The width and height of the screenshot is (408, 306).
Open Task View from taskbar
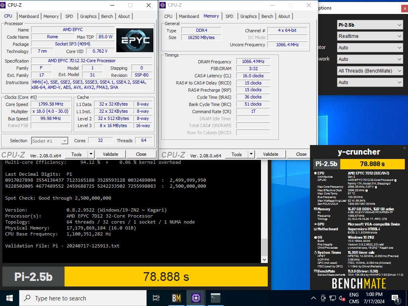(x=156, y=298)
